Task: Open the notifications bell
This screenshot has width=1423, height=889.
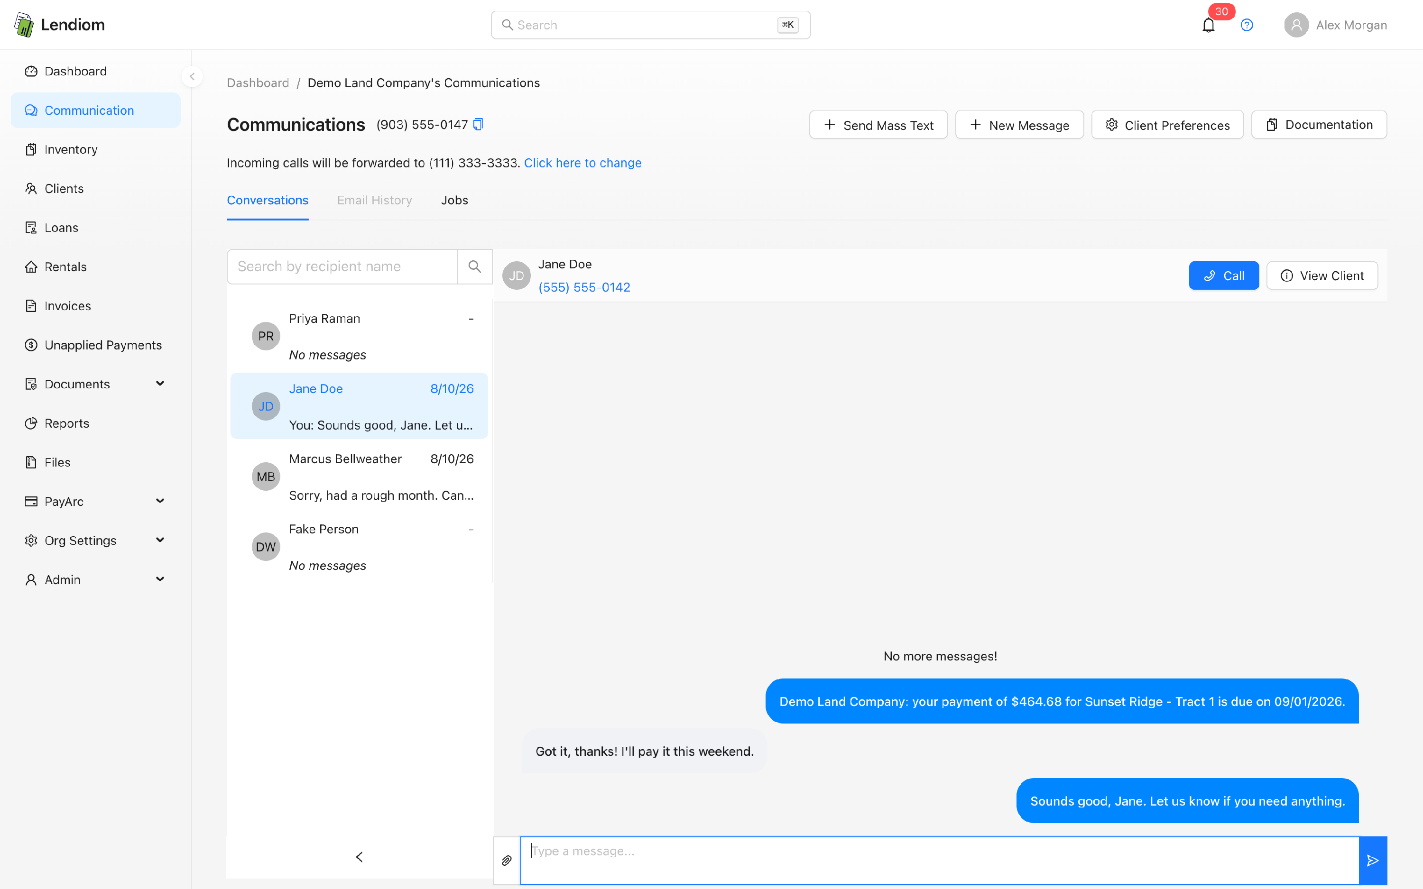Action: click(x=1209, y=25)
